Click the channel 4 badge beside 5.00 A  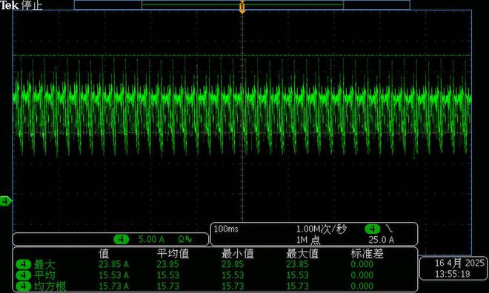pyautogui.click(x=121, y=239)
